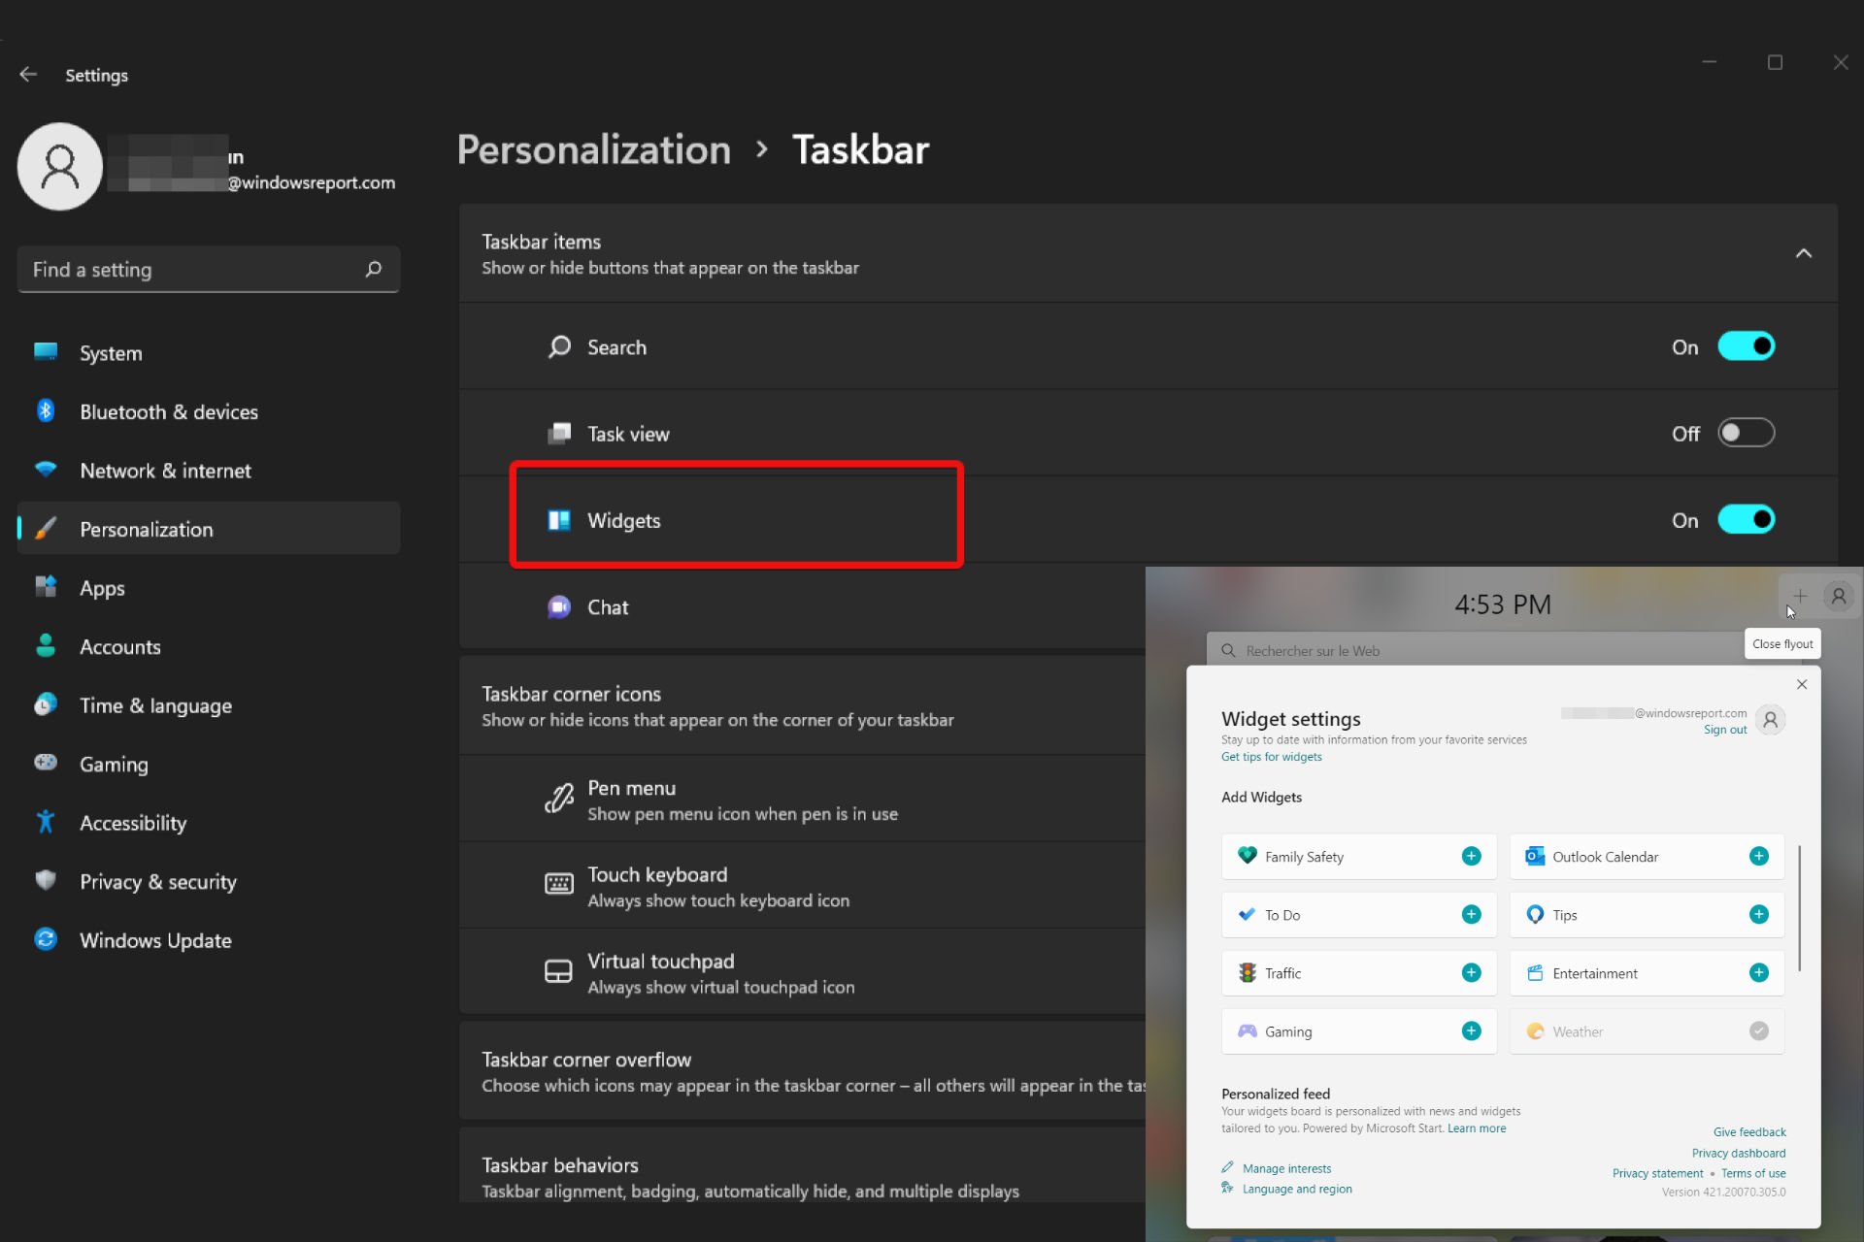Open Get tips for widgets link
Screen dimensions: 1864x1242
coord(1272,757)
